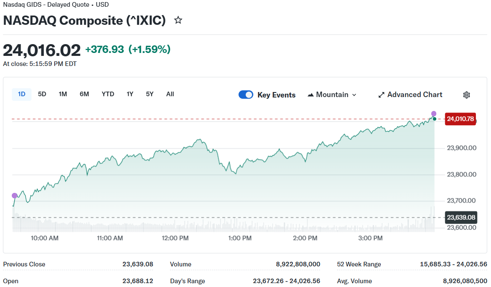Select the 1Y time range
491x287 pixels.
(x=130, y=94)
